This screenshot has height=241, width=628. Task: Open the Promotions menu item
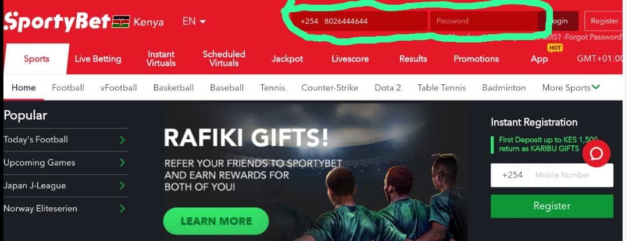pyautogui.click(x=476, y=59)
